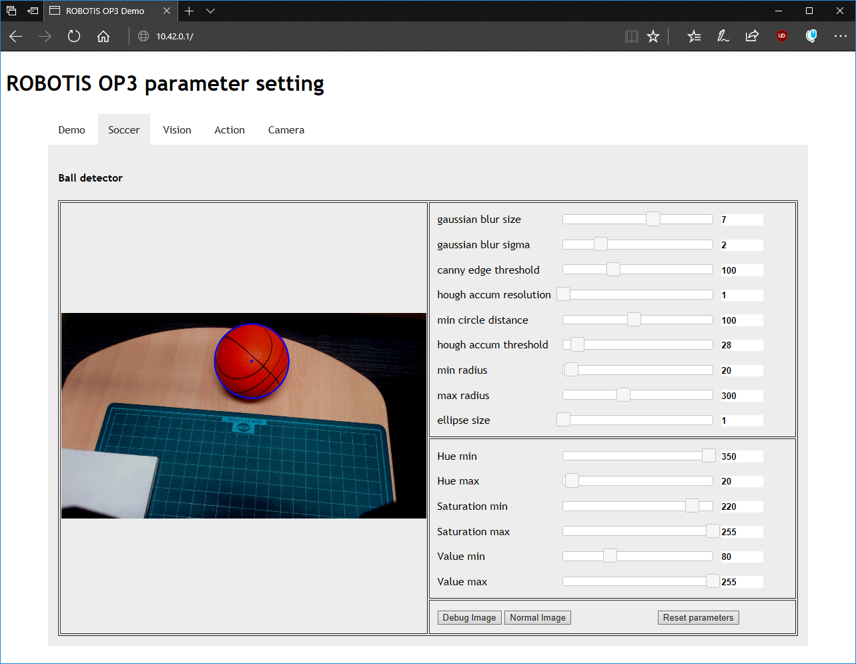Switch to the Action tab
The image size is (856, 664).
point(230,130)
